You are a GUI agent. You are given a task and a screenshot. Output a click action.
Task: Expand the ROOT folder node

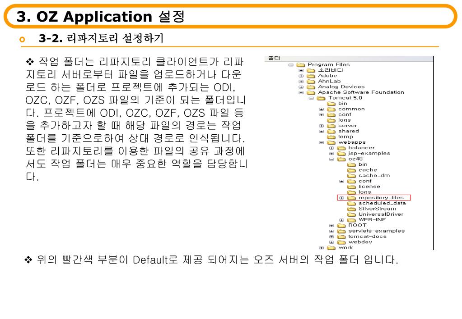click(x=331, y=225)
